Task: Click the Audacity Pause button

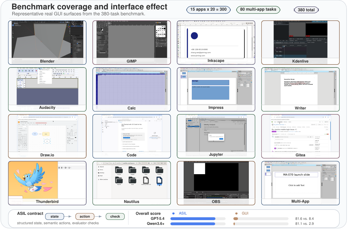Action: (x=19, y=71)
